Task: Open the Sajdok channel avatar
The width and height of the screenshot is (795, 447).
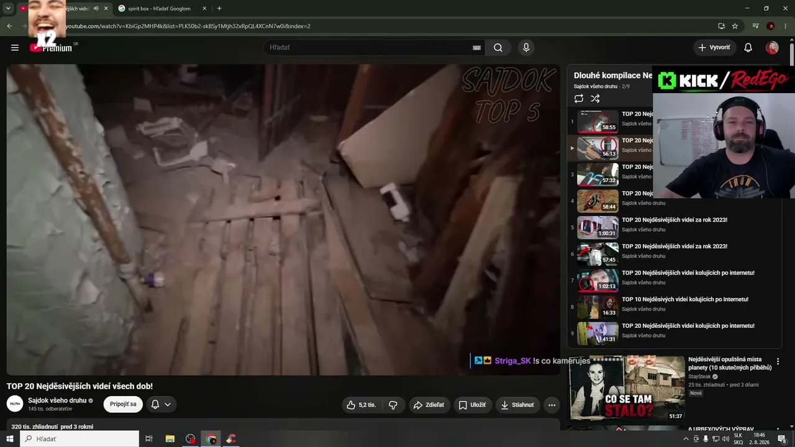Action: coord(15,404)
